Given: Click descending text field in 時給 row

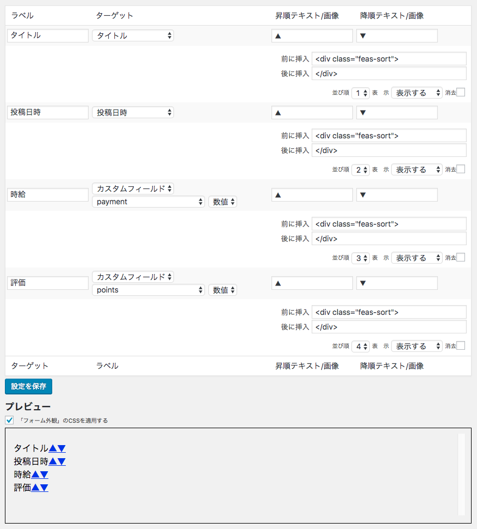Looking at the screenshot, I should click(397, 195).
